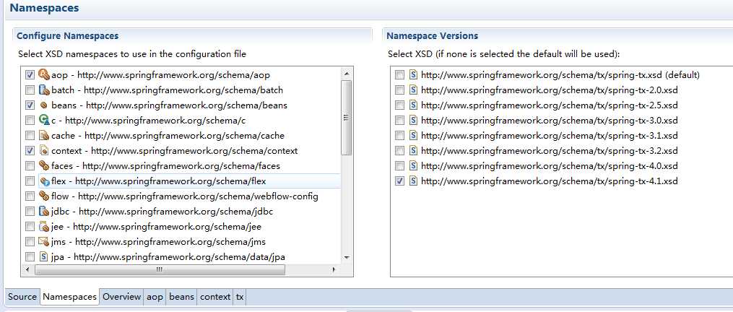
Task: Click the spring-tx-3.0.xsd file icon
Action: pyautogui.click(x=413, y=120)
